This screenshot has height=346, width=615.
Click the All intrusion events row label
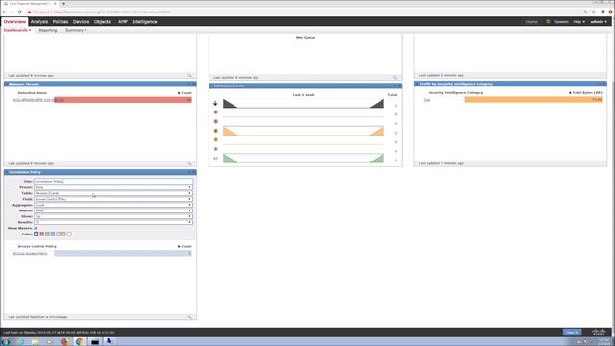pos(215,158)
